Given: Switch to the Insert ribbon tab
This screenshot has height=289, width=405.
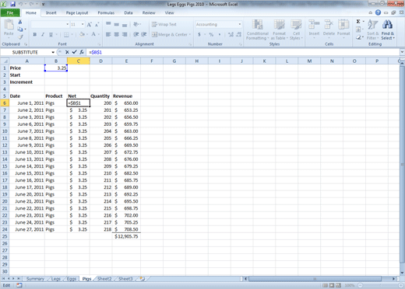Looking at the screenshot, I should (x=51, y=12).
